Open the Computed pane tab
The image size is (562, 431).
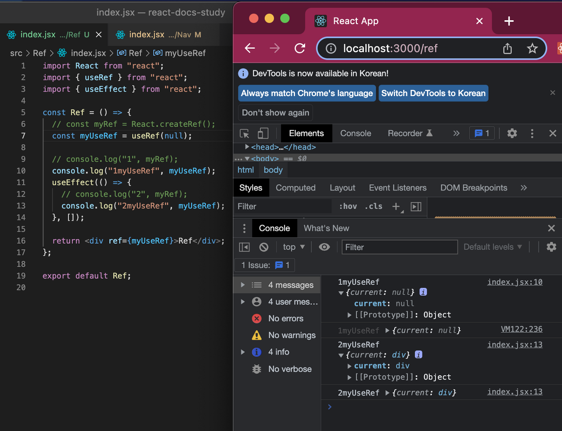pos(295,188)
